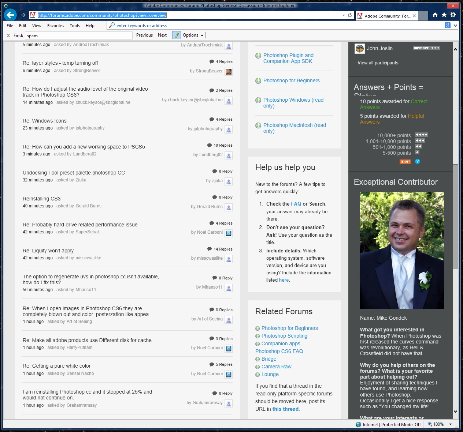463x432 pixels.
Task: Click the forum icon beside Lounge
Action: (258, 375)
